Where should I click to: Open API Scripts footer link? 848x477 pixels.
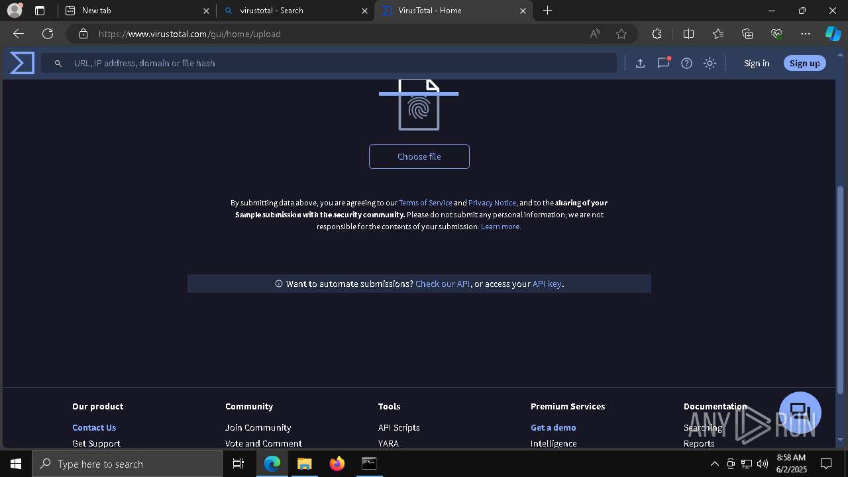click(399, 427)
